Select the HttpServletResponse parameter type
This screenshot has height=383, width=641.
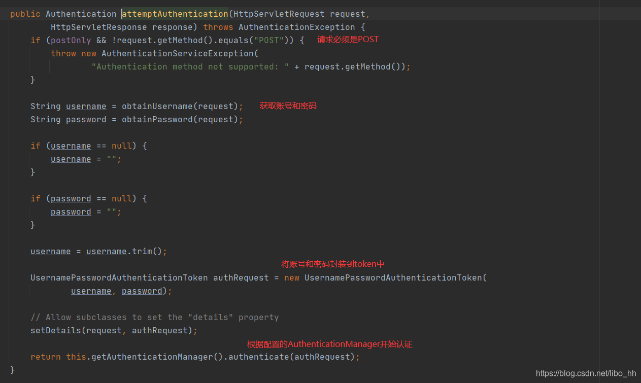click(99, 27)
